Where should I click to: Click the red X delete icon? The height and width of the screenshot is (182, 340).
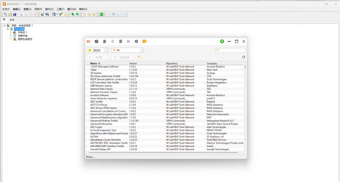[x=35, y=14]
